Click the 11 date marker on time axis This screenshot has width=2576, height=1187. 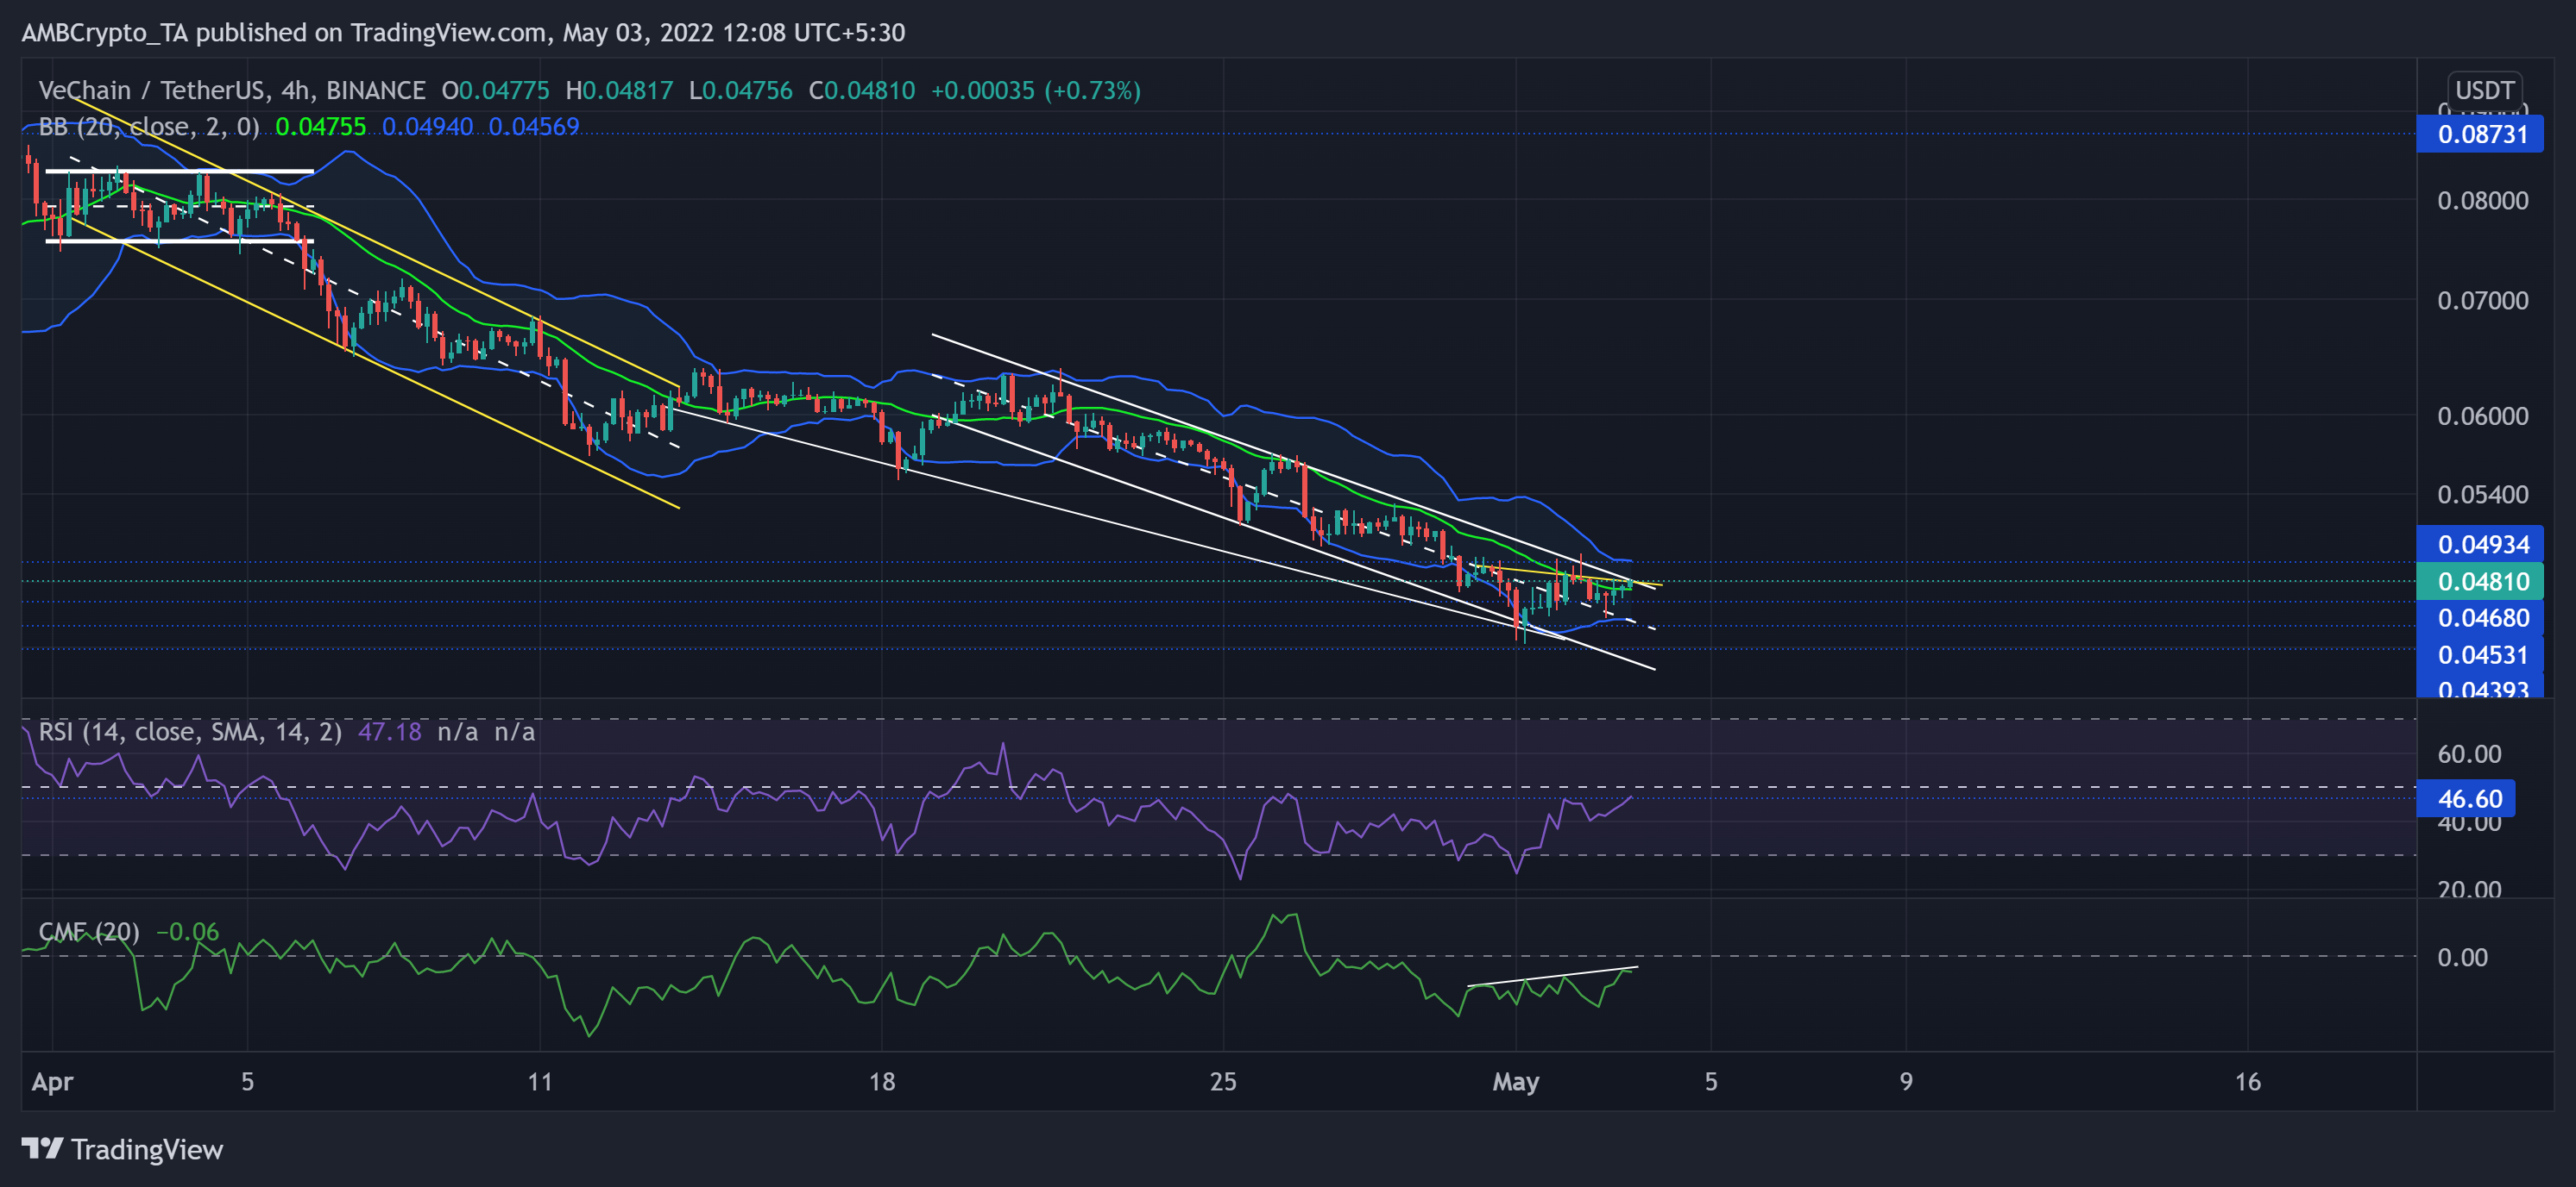tap(540, 1081)
